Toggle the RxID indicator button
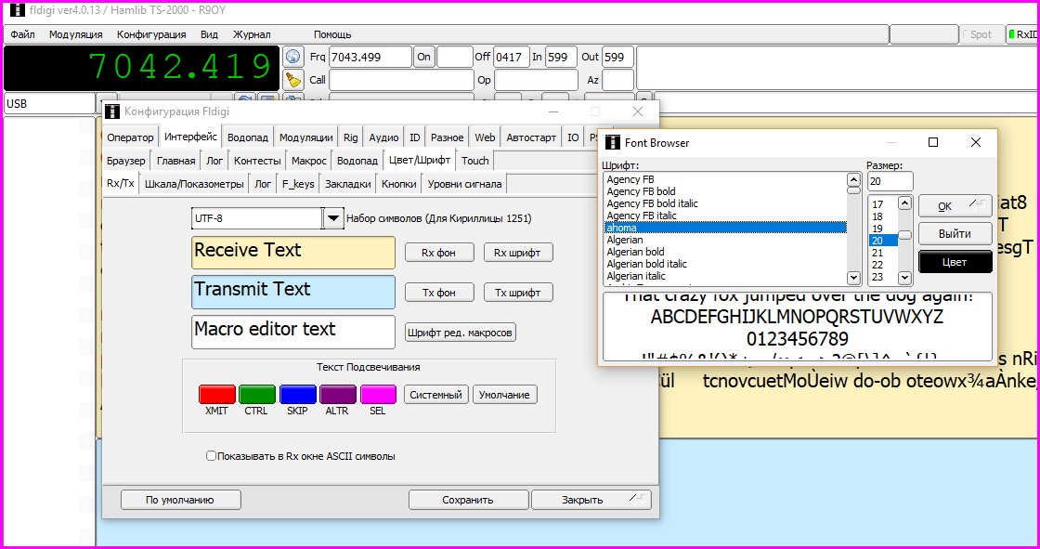 (1020, 34)
